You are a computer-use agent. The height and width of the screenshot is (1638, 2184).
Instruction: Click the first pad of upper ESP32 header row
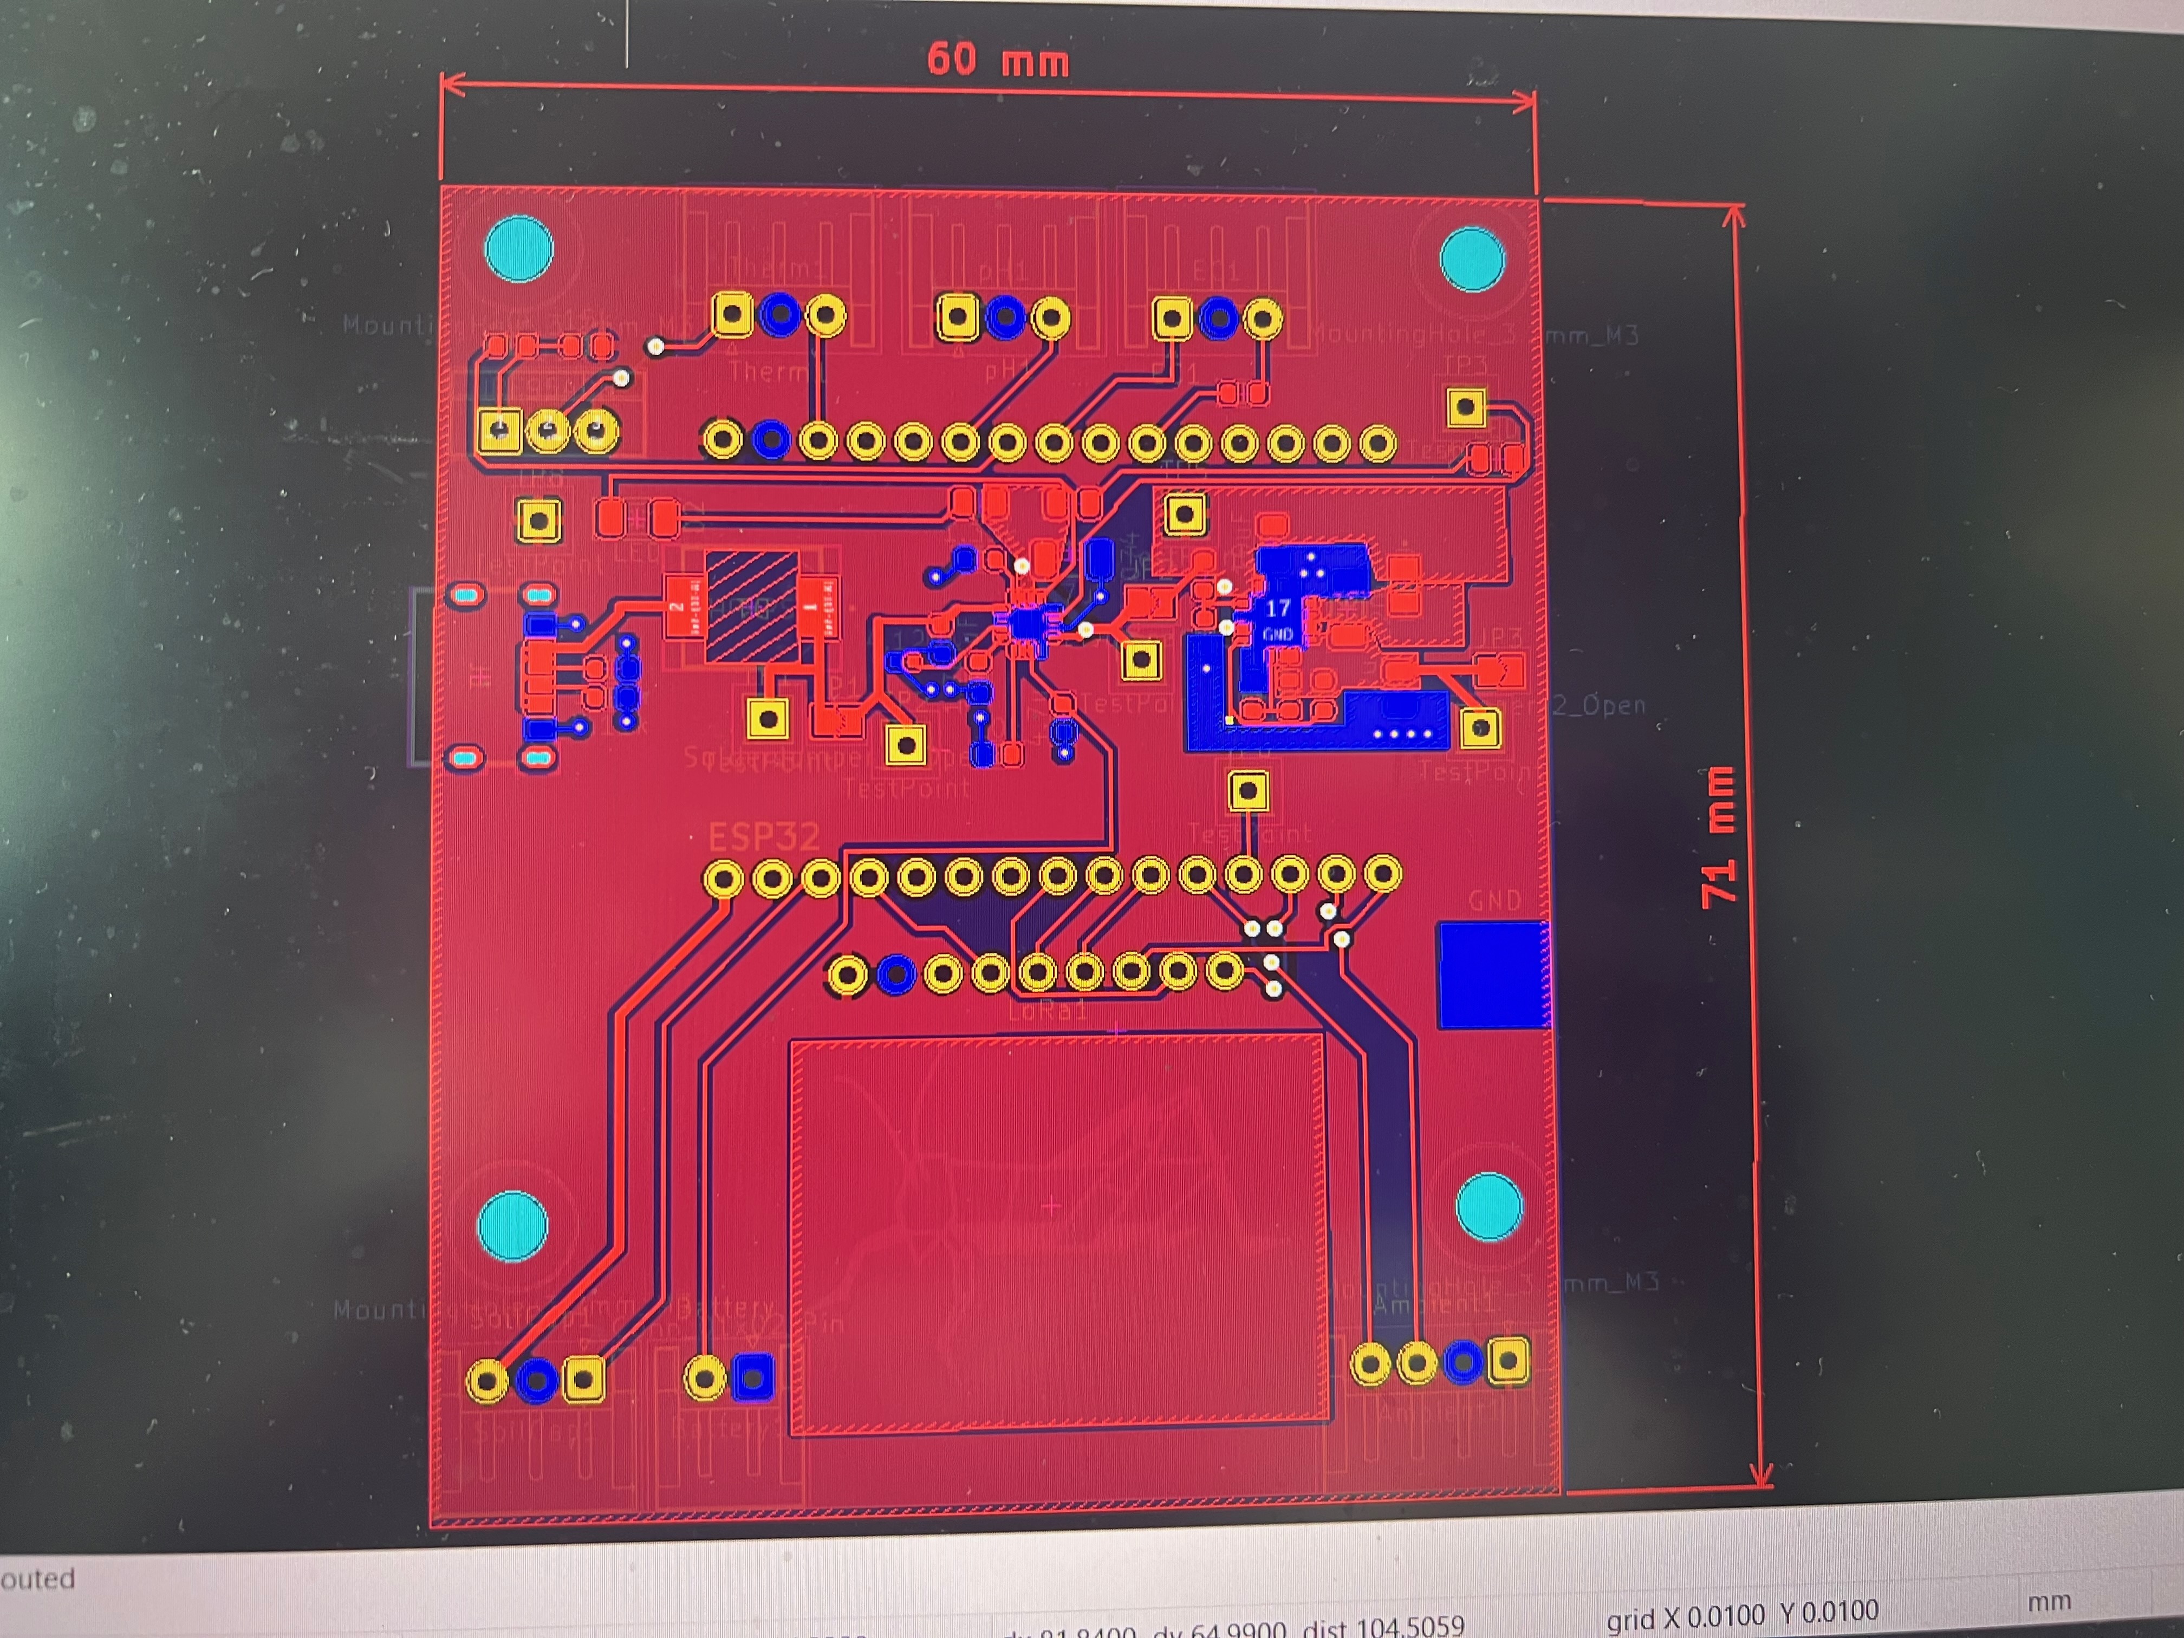(x=723, y=439)
